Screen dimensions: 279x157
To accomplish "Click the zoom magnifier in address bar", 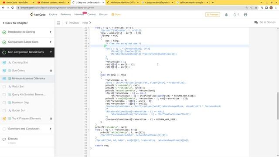I will click(x=247, y=8).
